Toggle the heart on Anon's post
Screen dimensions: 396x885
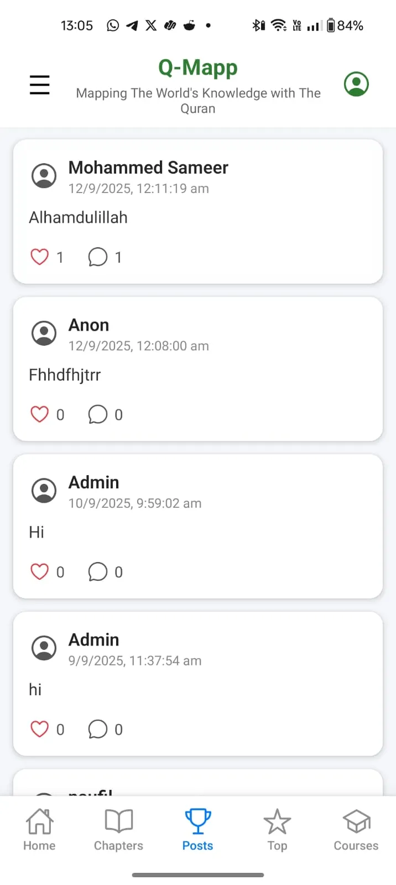tap(40, 414)
